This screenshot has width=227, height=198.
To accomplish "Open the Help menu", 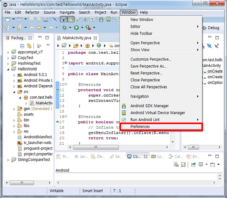I will click(144, 13).
